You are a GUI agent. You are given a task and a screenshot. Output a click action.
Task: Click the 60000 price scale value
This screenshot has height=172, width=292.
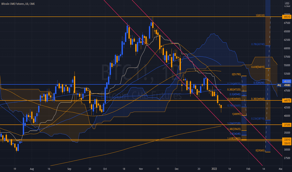point(287,48)
